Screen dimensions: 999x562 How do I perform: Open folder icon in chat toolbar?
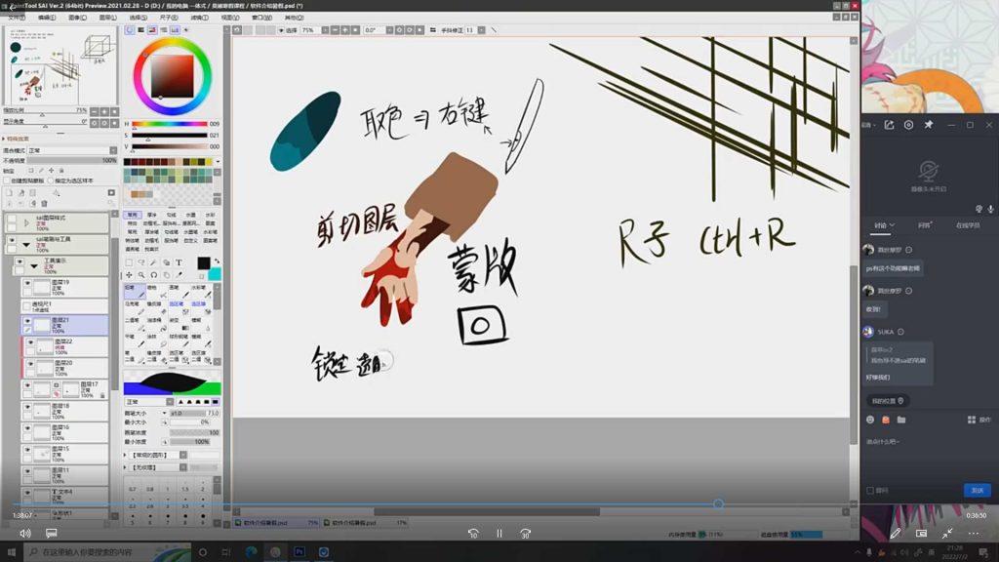coord(900,420)
